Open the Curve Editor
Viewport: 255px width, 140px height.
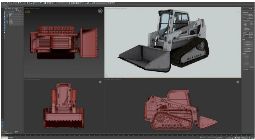(79, 3)
